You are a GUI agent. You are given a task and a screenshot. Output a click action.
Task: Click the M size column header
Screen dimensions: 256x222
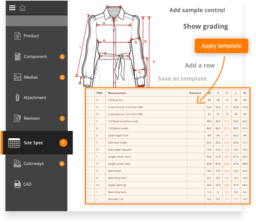(227, 93)
